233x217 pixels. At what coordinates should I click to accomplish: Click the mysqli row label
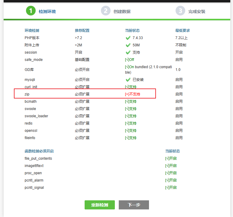pos(30,80)
